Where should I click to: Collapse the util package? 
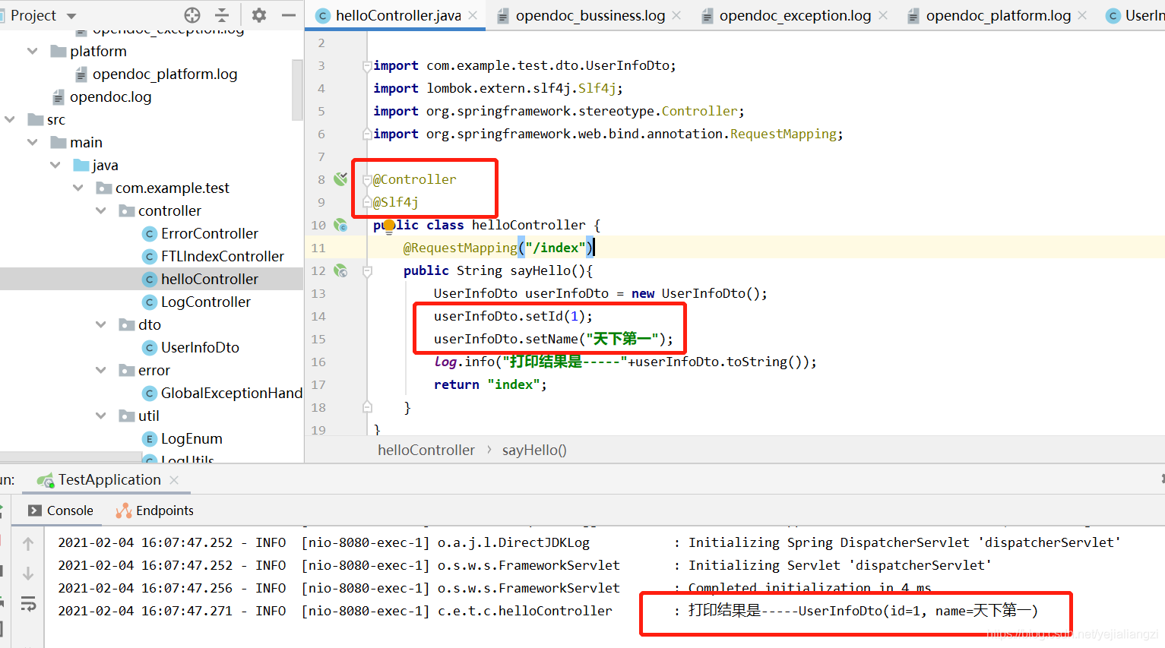(100, 416)
